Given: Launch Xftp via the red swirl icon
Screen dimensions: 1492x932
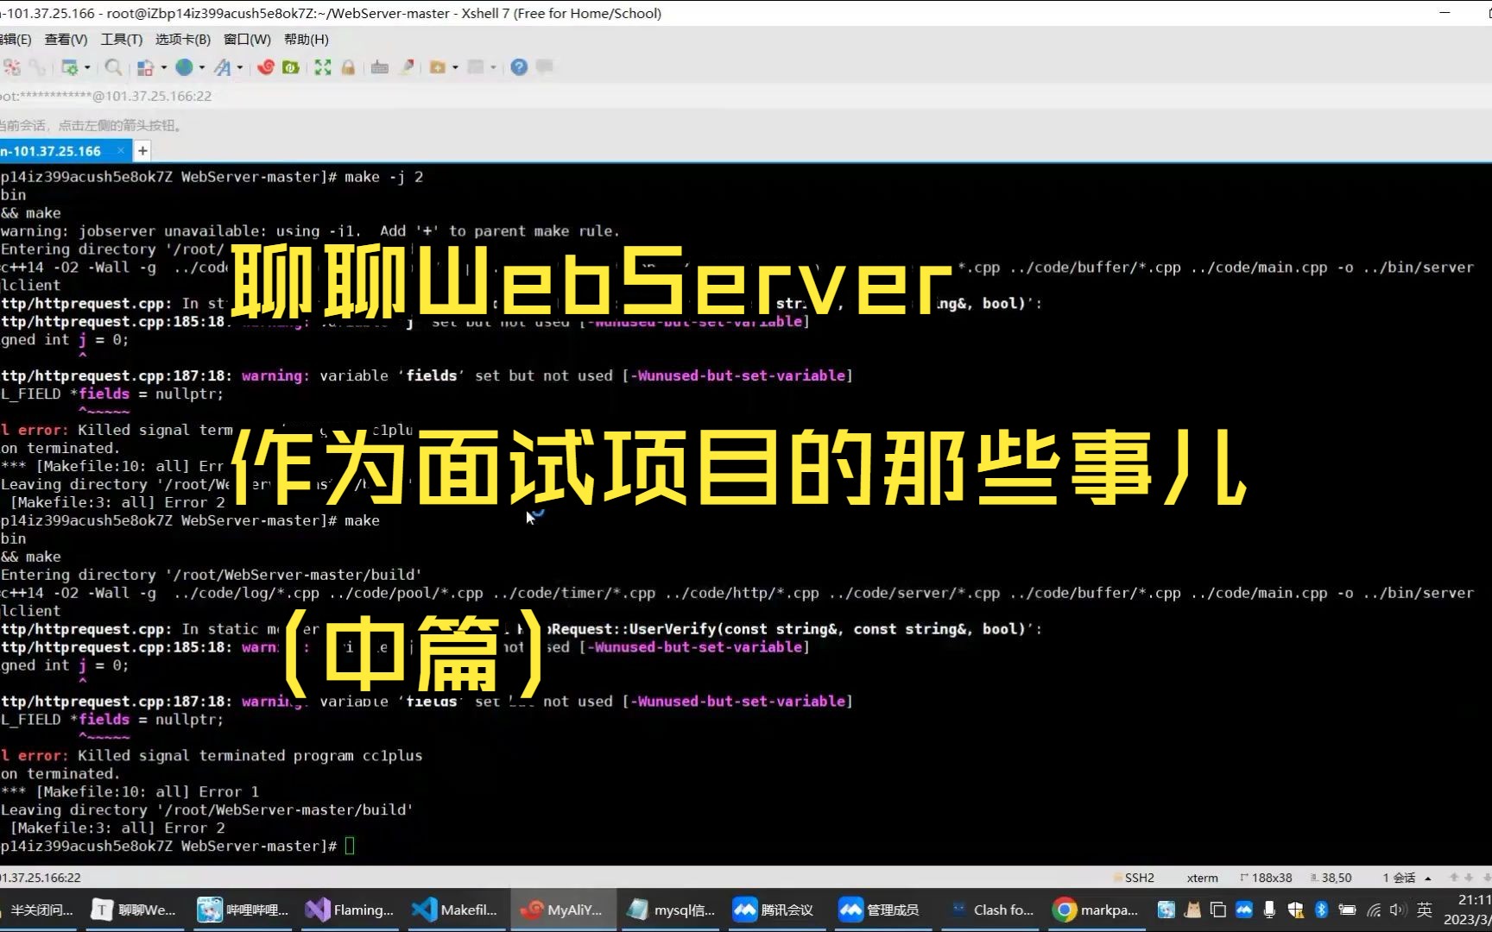Looking at the screenshot, I should click(266, 67).
